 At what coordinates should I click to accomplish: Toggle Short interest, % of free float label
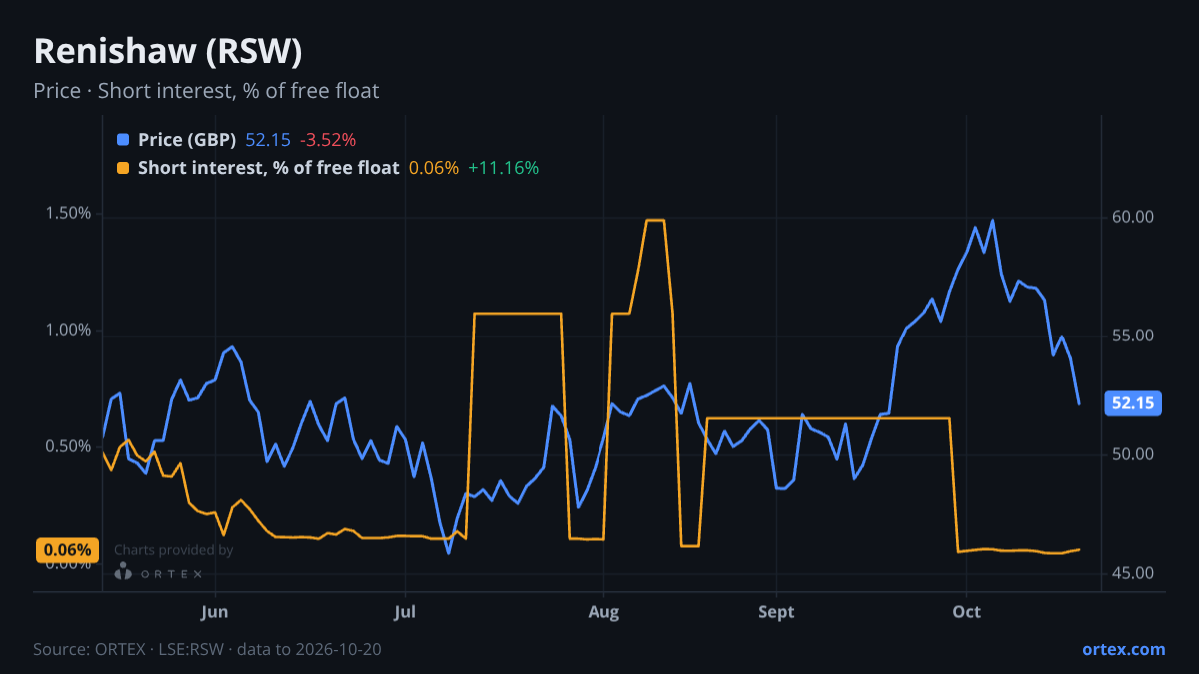coord(268,168)
